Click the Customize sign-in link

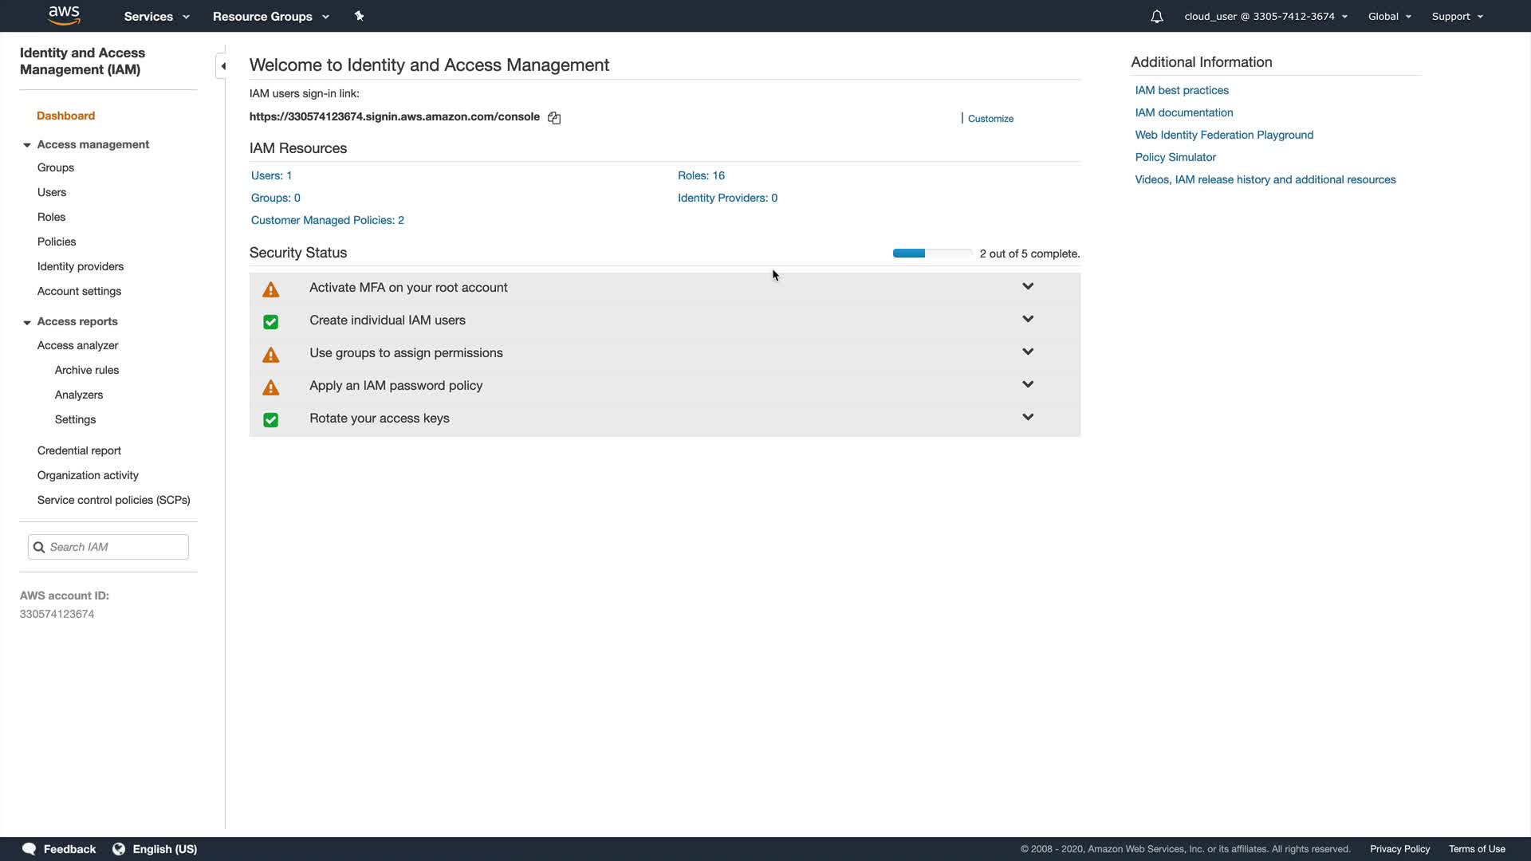pyautogui.click(x=990, y=119)
